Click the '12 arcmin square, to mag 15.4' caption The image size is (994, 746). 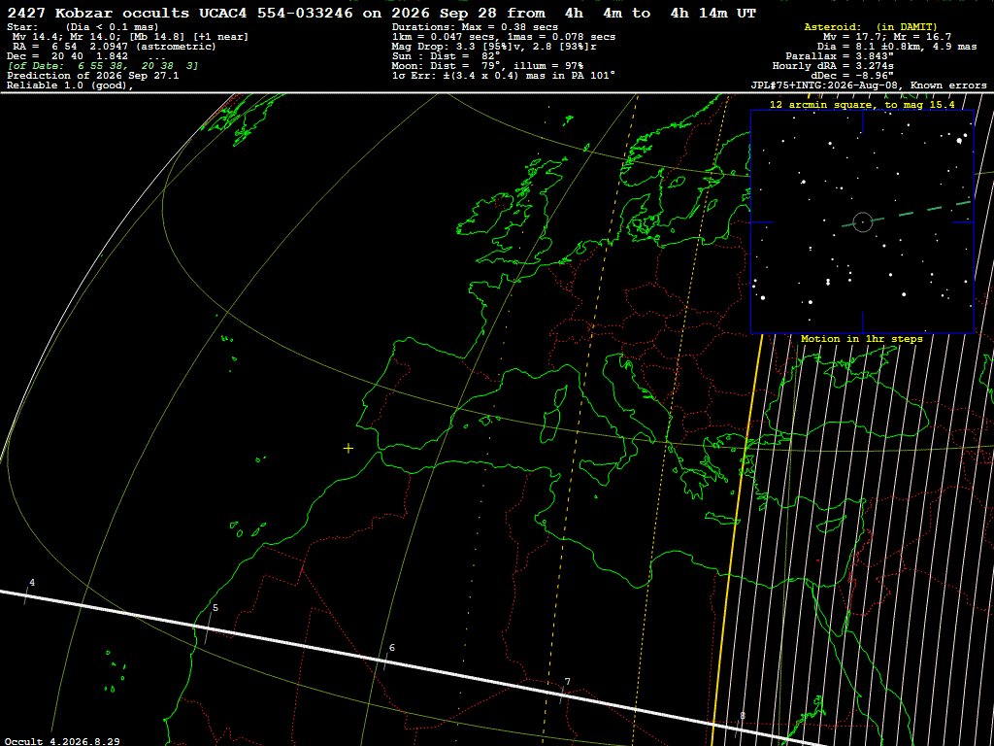coord(862,105)
